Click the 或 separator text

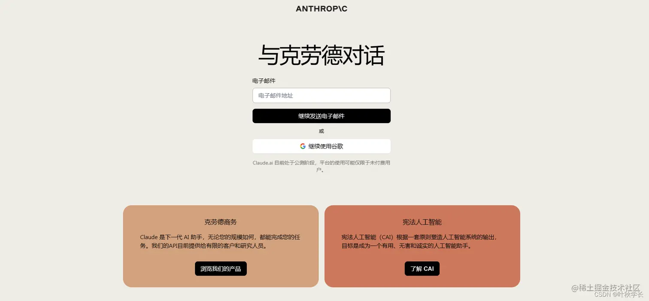[x=321, y=131]
